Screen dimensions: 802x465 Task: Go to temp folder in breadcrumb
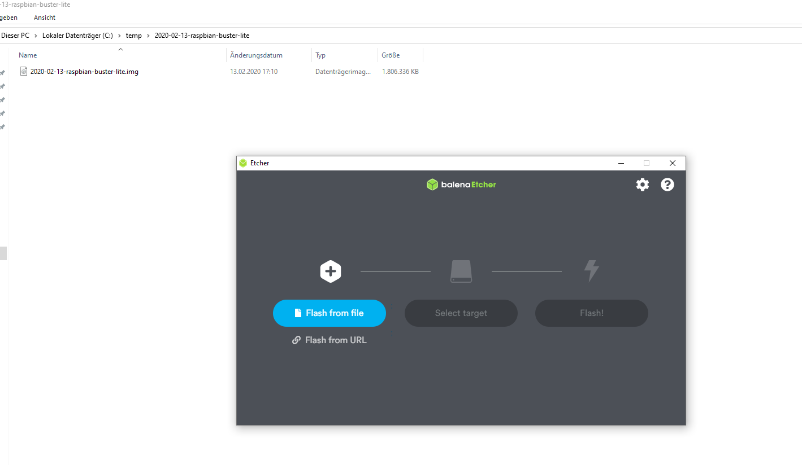coord(134,36)
